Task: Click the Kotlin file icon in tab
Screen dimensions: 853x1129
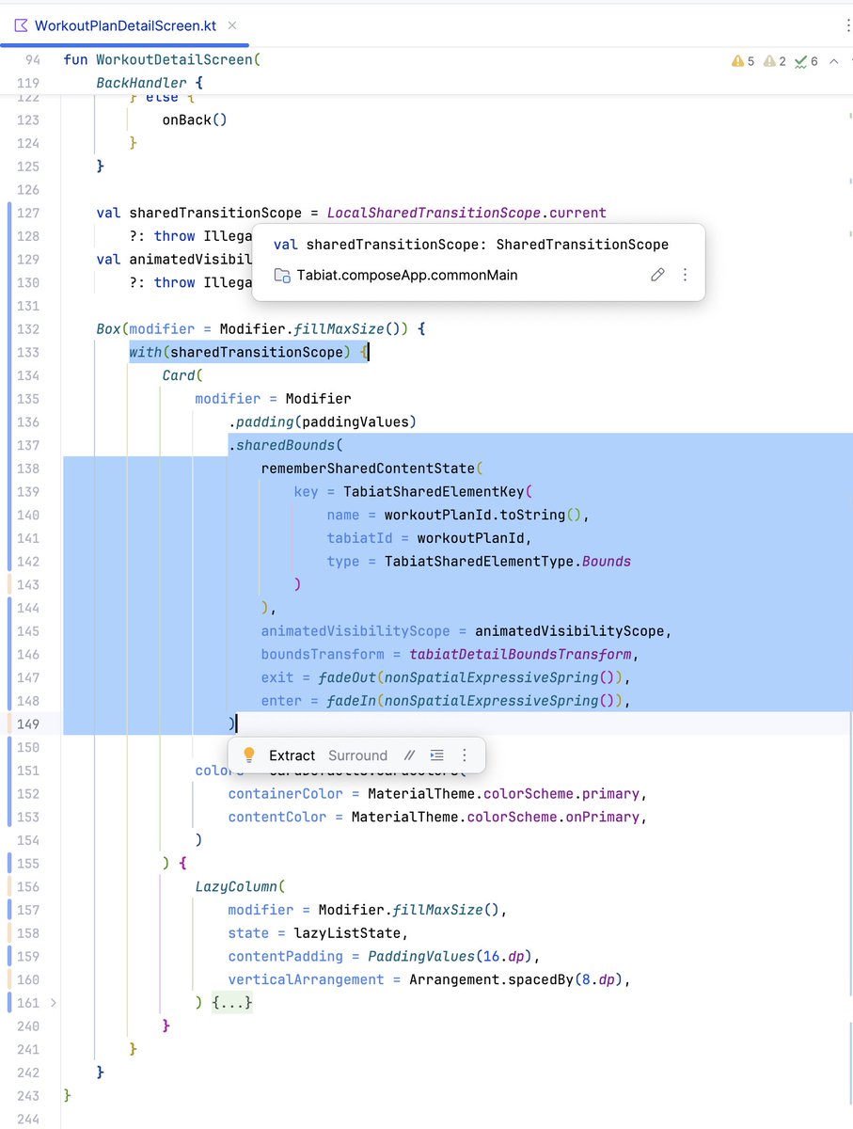Action: point(21,26)
